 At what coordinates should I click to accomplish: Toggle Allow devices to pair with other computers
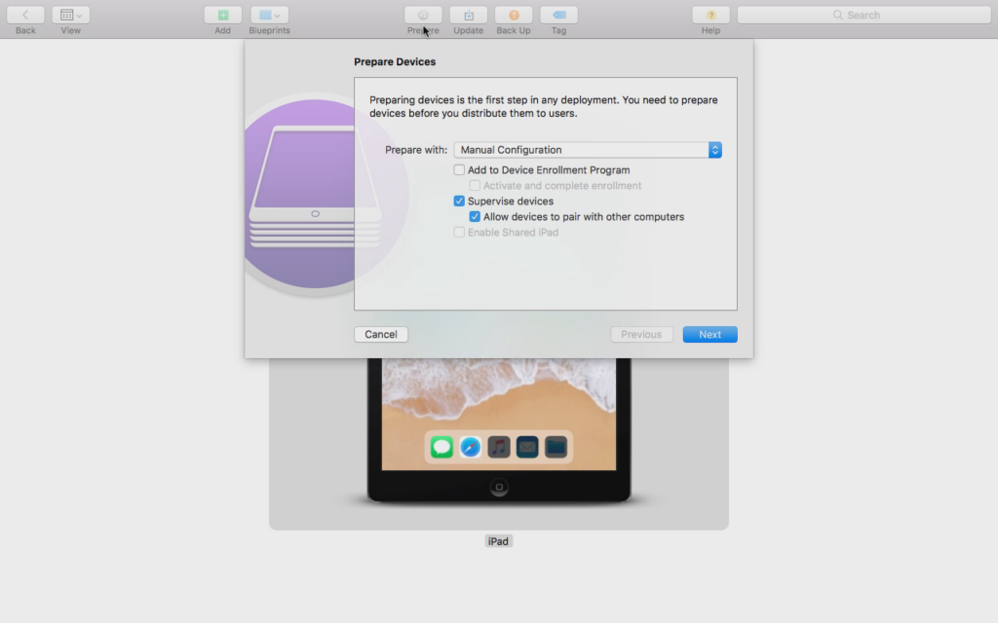click(x=476, y=217)
